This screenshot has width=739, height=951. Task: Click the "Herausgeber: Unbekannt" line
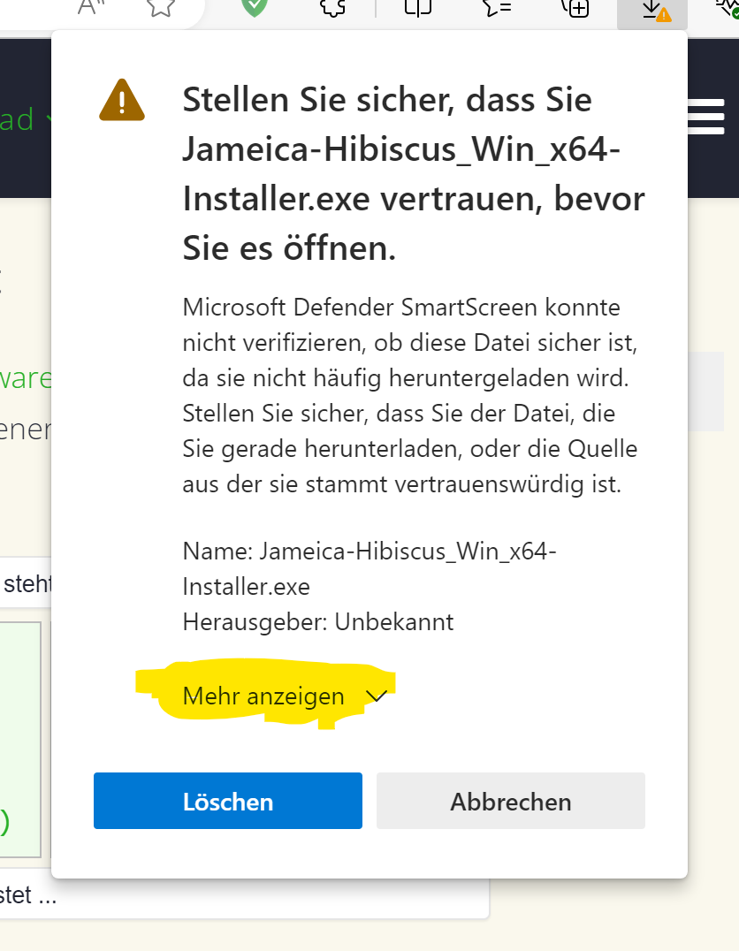pos(318,621)
